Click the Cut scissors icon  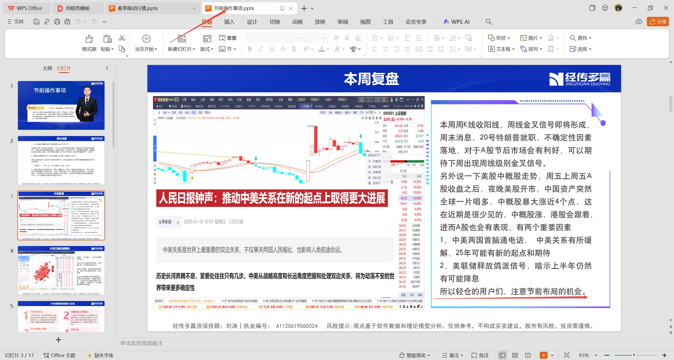coord(122,38)
